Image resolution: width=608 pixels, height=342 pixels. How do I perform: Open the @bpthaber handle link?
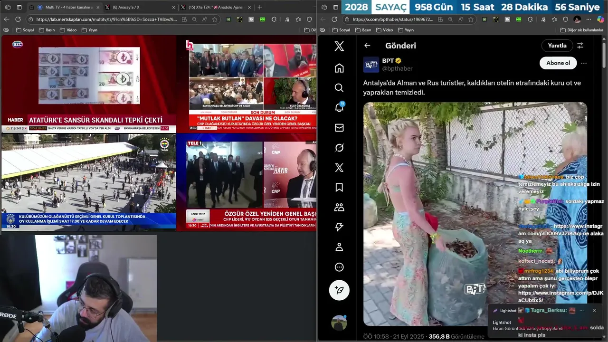(x=398, y=68)
